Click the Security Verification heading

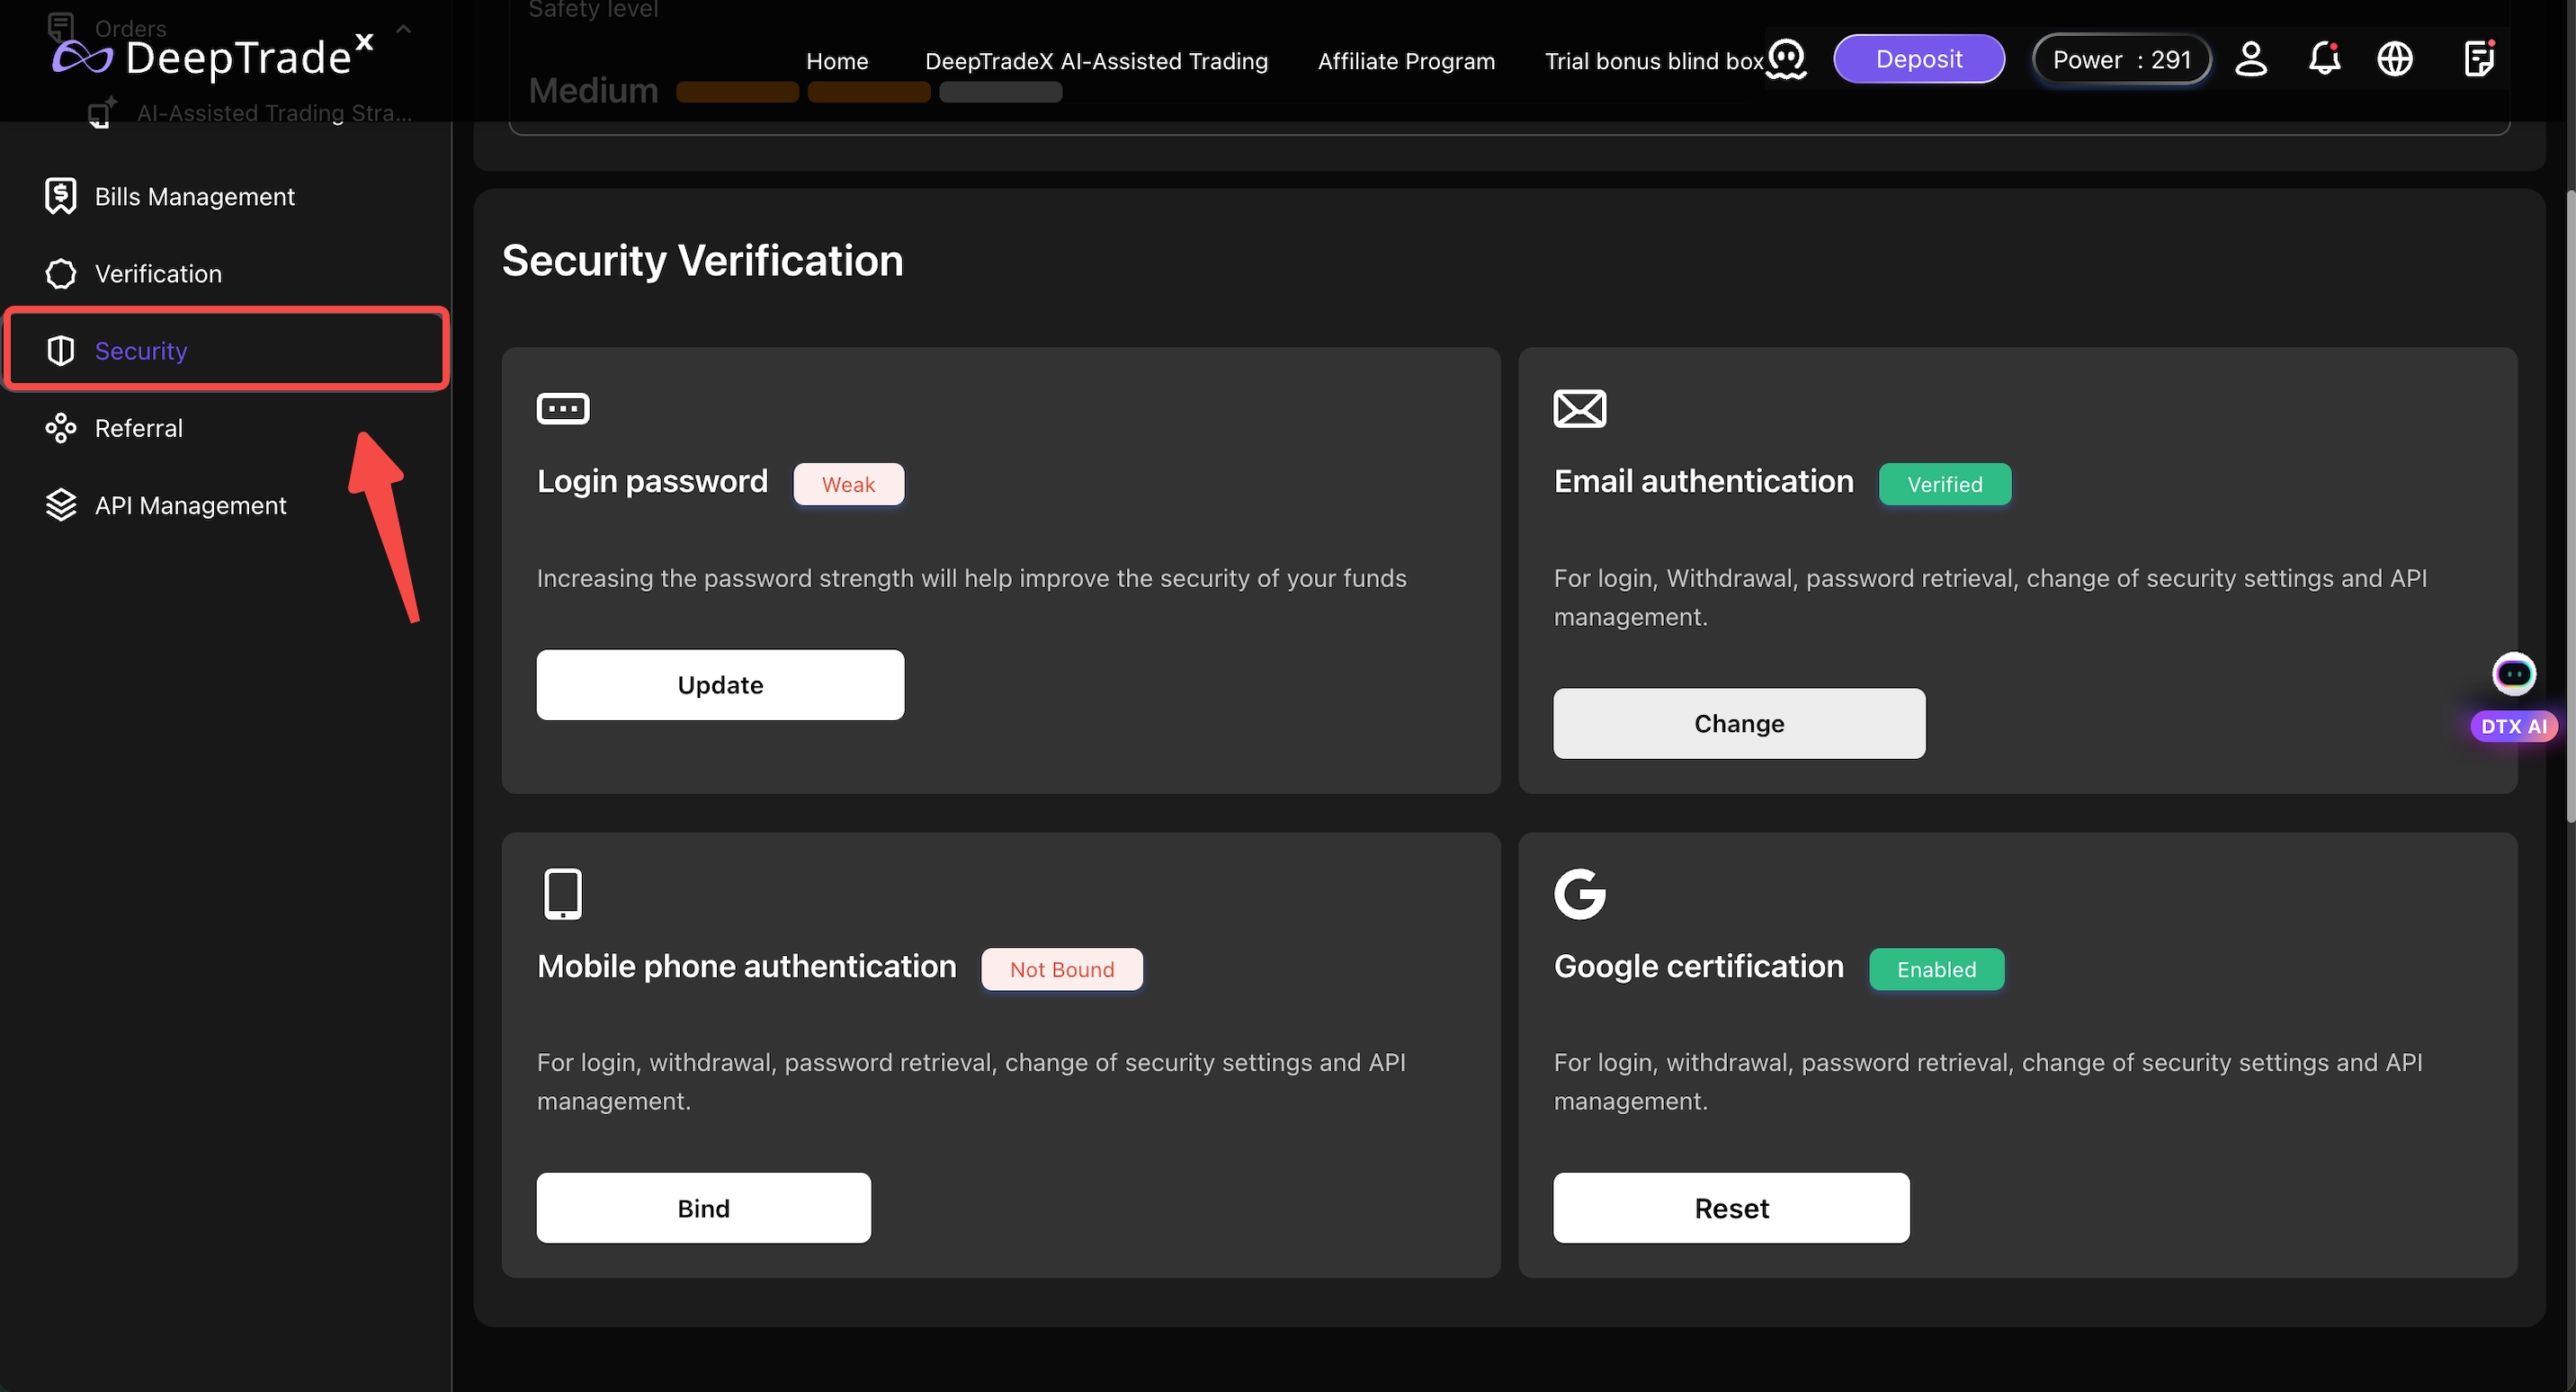click(x=702, y=260)
